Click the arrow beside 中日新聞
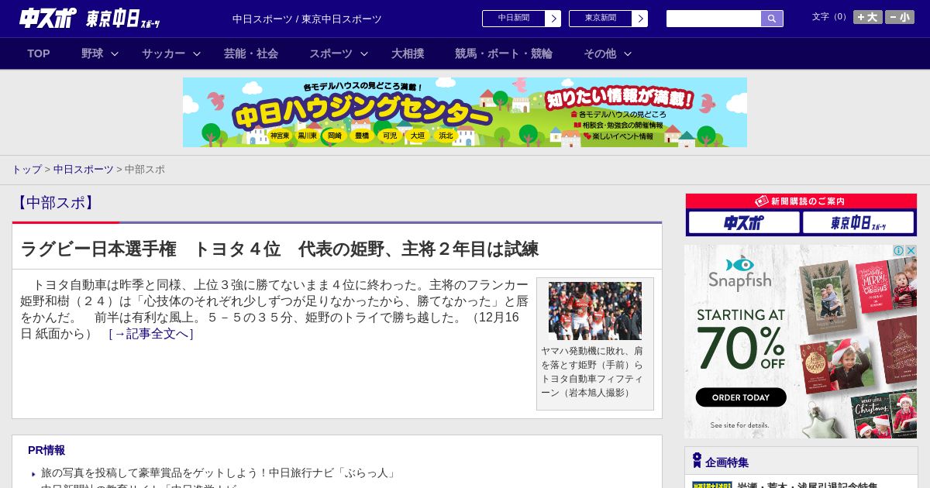Image resolution: width=930 pixels, height=488 pixels. pos(553,19)
